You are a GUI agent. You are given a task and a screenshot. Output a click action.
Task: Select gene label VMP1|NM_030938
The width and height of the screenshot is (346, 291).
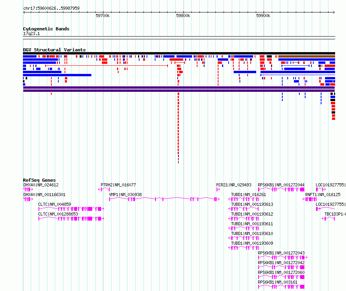[x=125, y=195]
